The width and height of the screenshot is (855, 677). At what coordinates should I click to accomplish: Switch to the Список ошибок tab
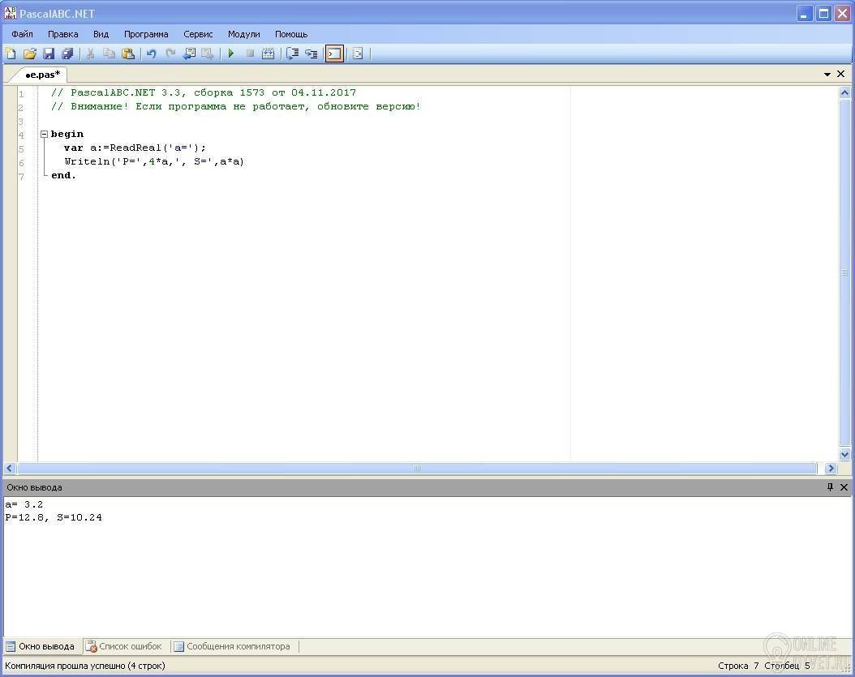coord(125,646)
